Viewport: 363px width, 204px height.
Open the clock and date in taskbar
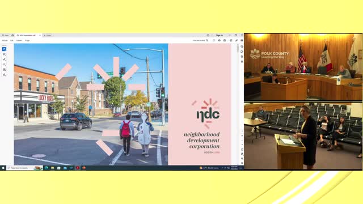tap(234, 168)
